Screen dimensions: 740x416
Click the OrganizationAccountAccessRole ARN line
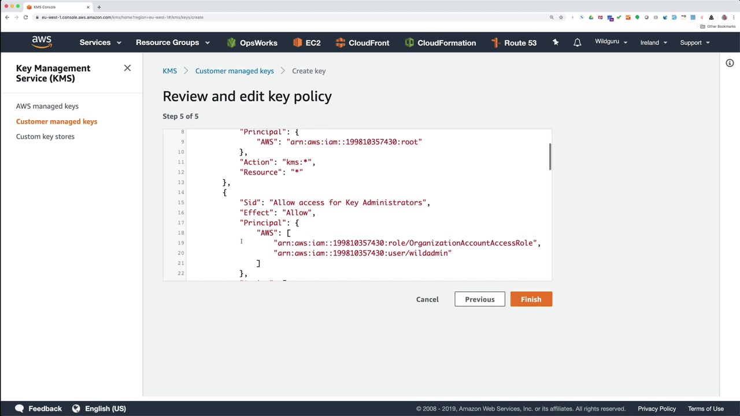[407, 243]
